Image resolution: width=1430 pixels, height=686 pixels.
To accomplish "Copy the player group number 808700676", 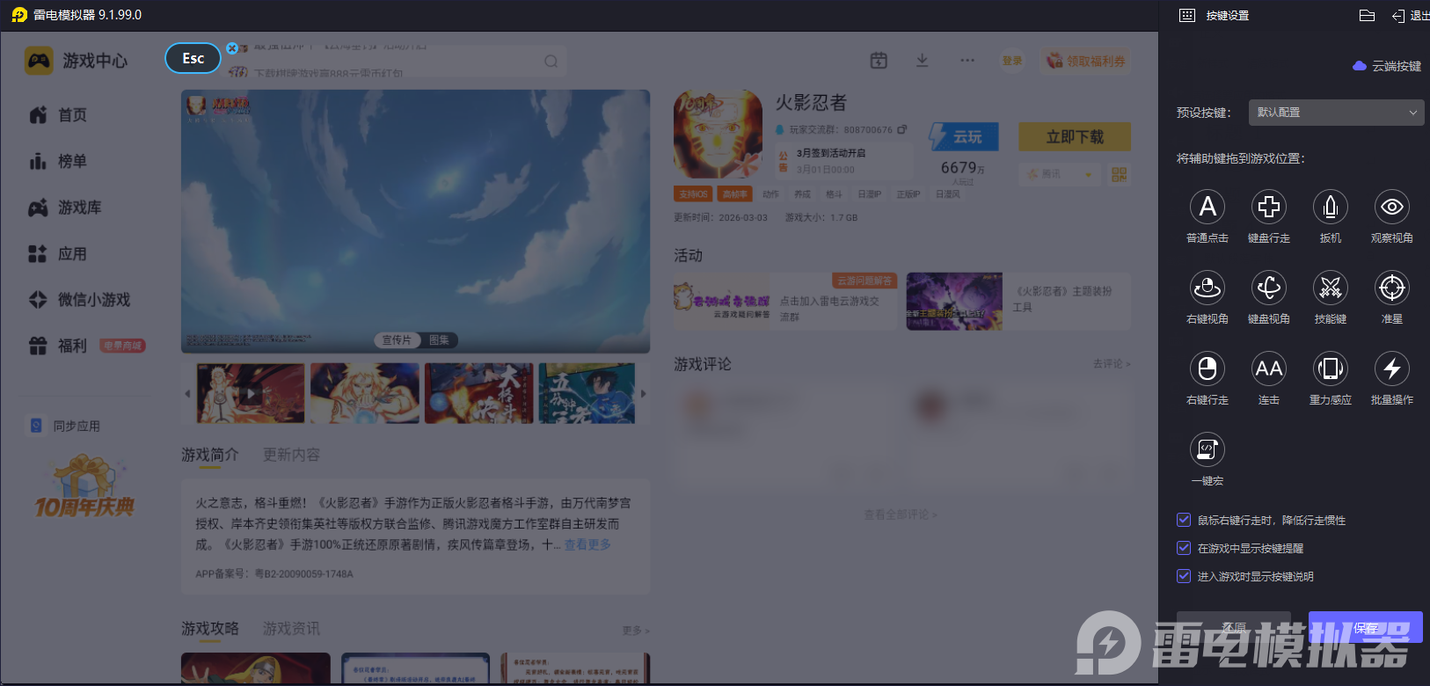I will click(x=901, y=129).
